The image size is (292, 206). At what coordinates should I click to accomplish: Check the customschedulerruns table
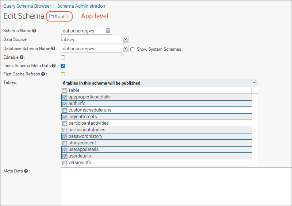pos(65,110)
